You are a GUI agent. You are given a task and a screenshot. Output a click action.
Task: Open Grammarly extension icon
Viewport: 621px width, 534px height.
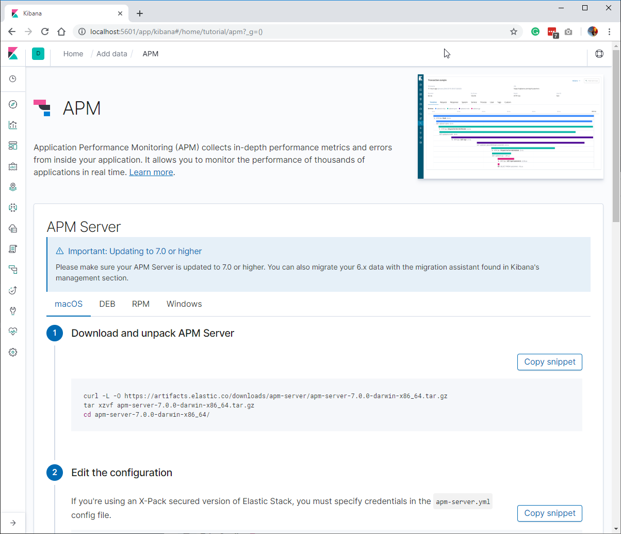[535, 32]
